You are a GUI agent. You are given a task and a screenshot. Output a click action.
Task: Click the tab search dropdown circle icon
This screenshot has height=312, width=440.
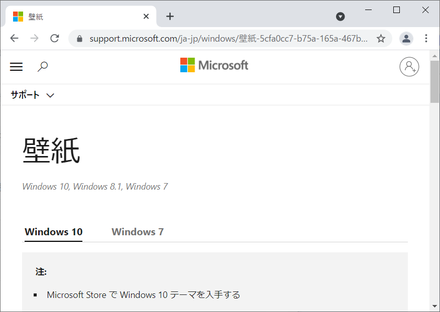click(340, 17)
